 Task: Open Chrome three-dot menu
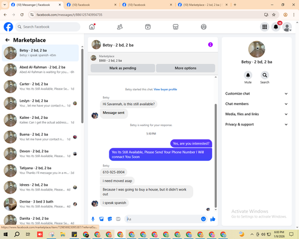tap(294, 15)
